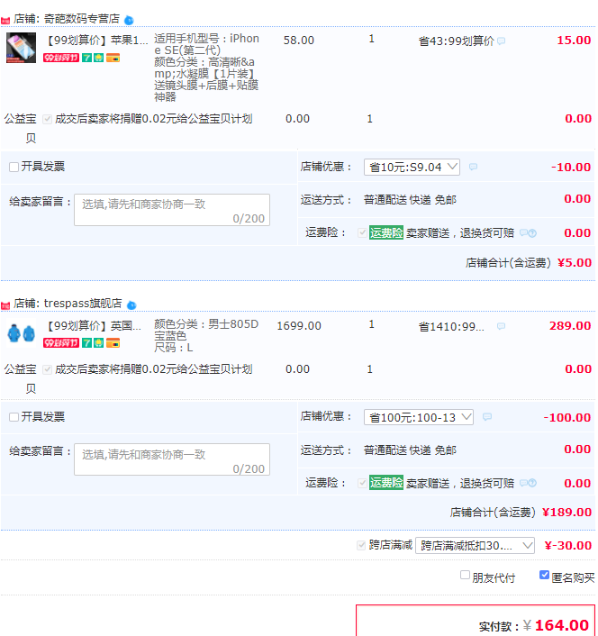This screenshot has height=636, width=598.
Task: Toggle the 运费险 checkbox in trespass store
Action: (x=362, y=483)
